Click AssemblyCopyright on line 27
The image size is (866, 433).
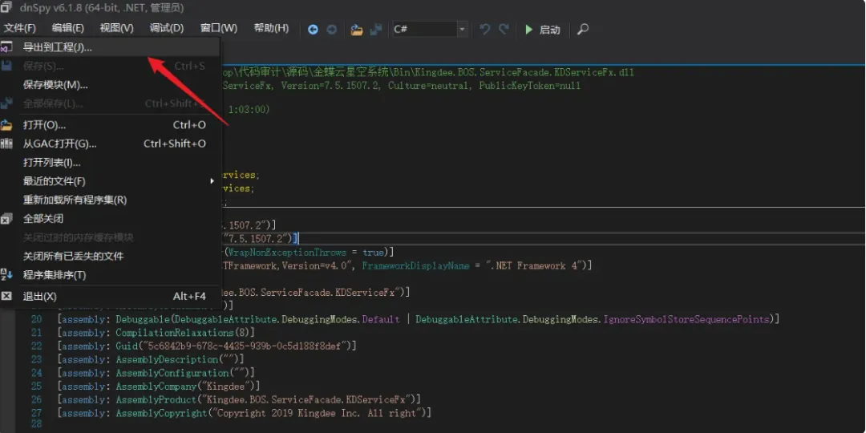tap(161, 413)
